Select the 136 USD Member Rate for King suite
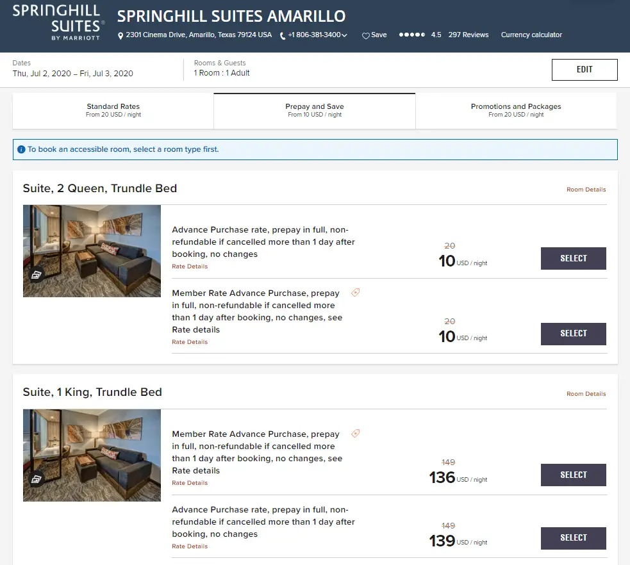The image size is (630, 565). 573,475
